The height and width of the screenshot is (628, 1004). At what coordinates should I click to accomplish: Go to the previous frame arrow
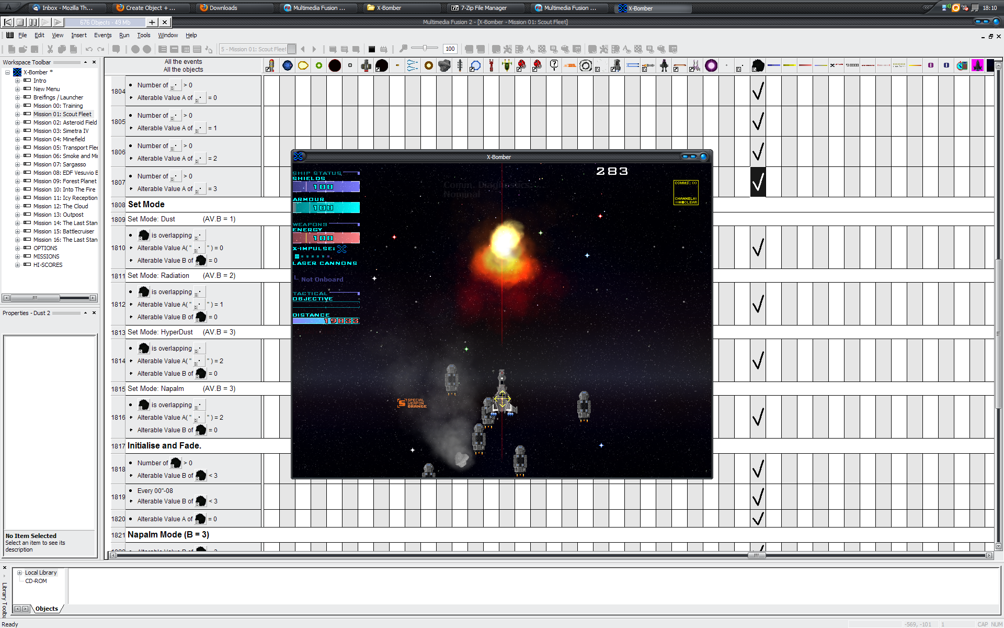(x=303, y=49)
